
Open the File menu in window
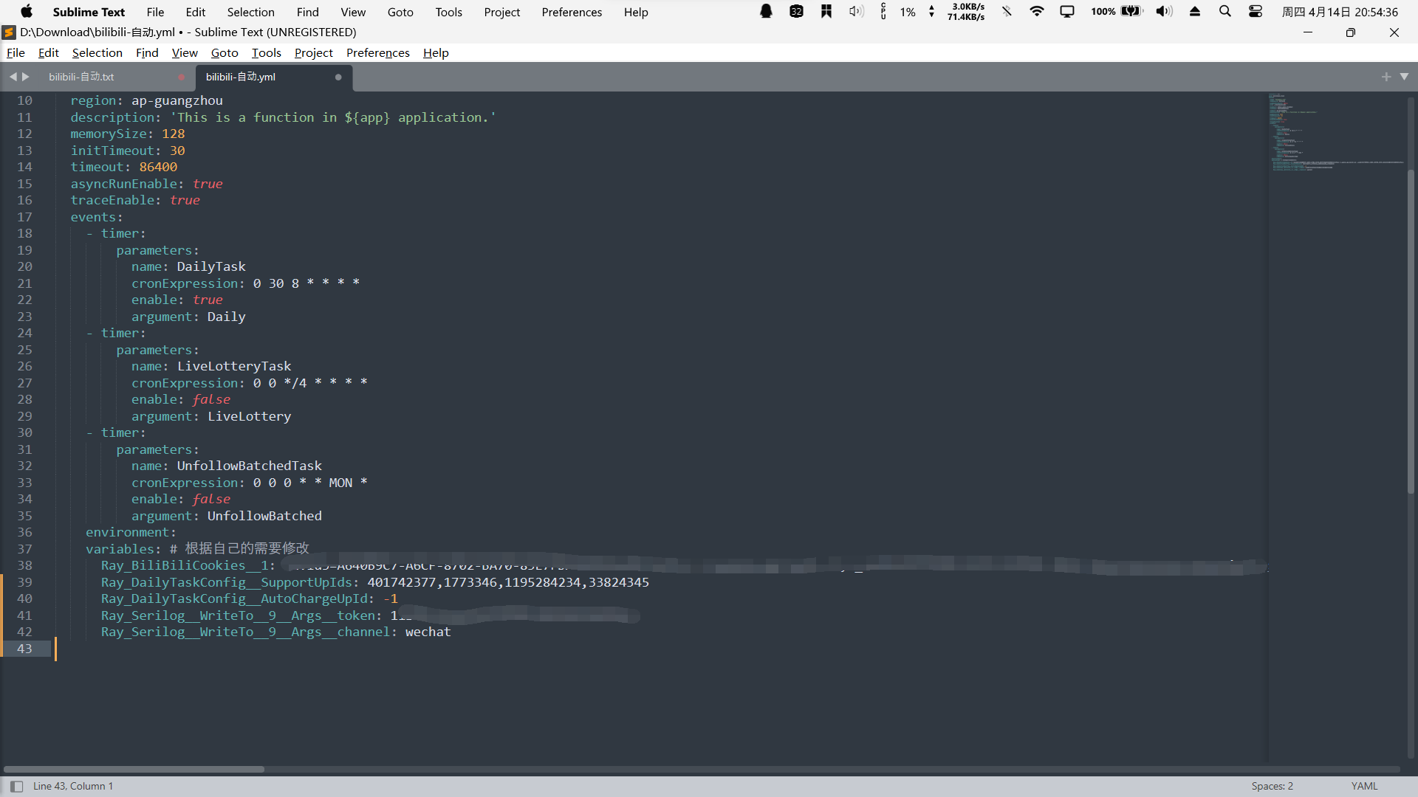point(16,52)
